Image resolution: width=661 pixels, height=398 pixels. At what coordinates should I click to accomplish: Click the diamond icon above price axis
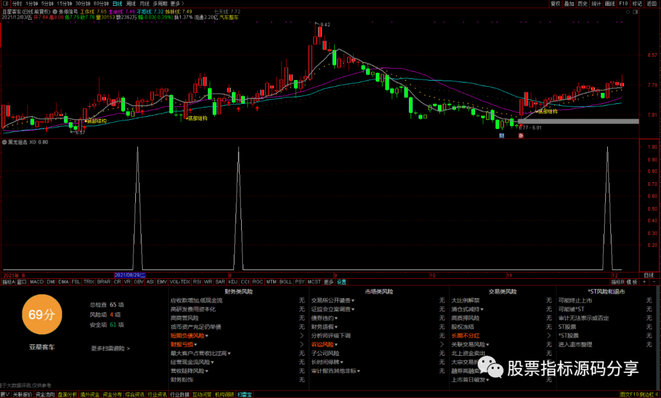[628, 12]
